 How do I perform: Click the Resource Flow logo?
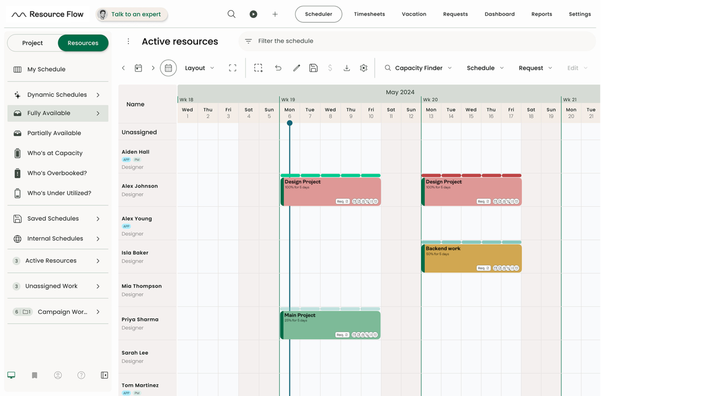(x=48, y=14)
